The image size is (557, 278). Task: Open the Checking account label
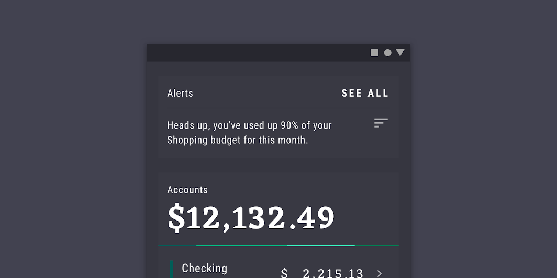tap(204, 269)
